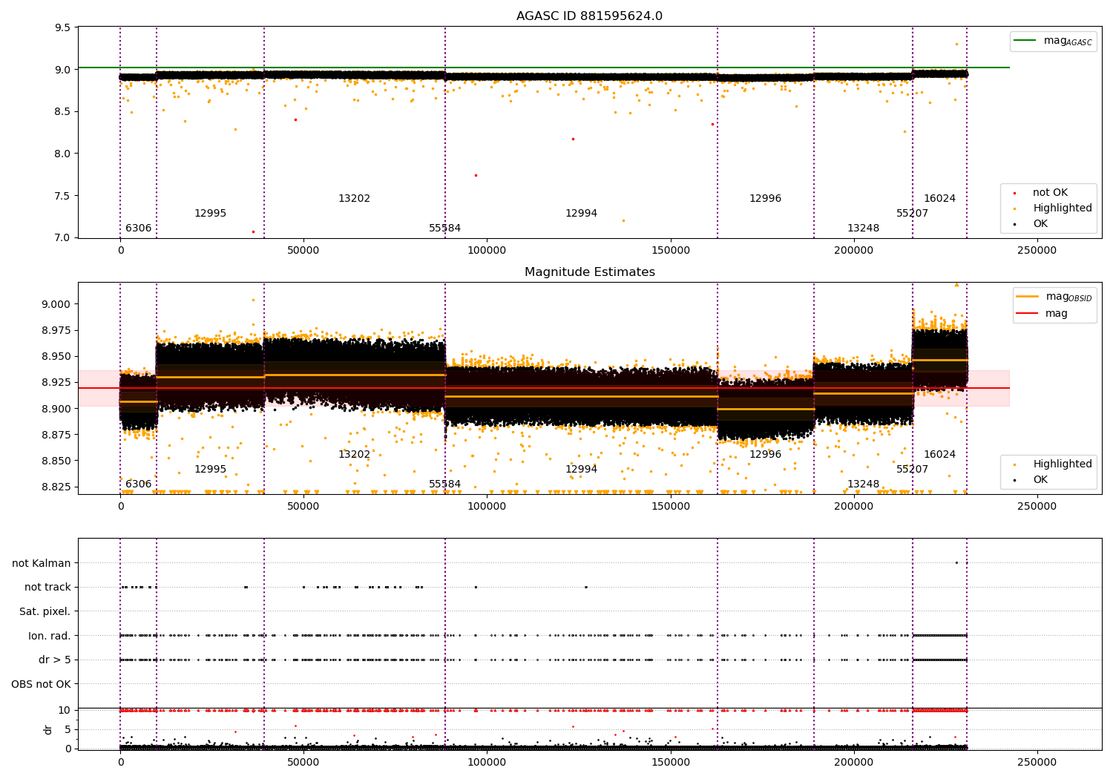
Task: Click the 8.5 y-axis tick label
Action: click(63, 112)
